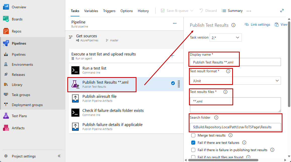This screenshot has height=162, width=291.
Task: Click info icon next to Test result format
Action: [228, 71]
